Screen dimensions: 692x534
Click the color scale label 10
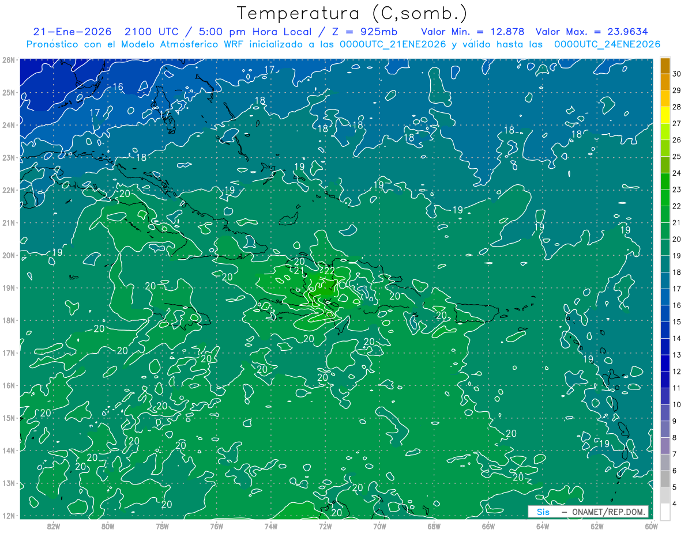pos(678,404)
